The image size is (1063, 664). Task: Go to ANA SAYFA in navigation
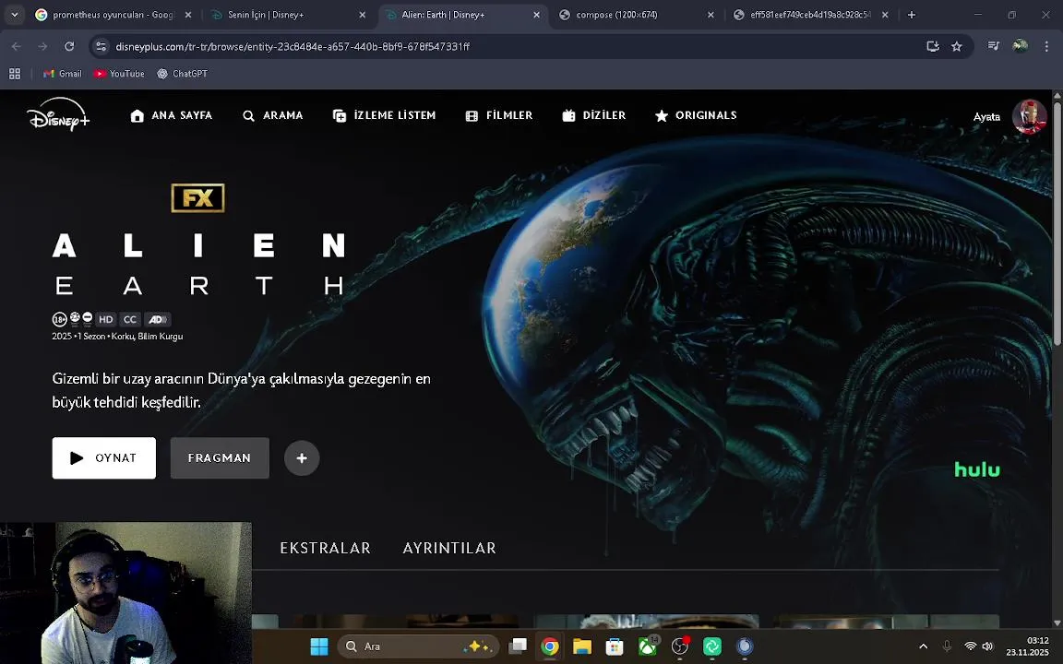(x=172, y=116)
